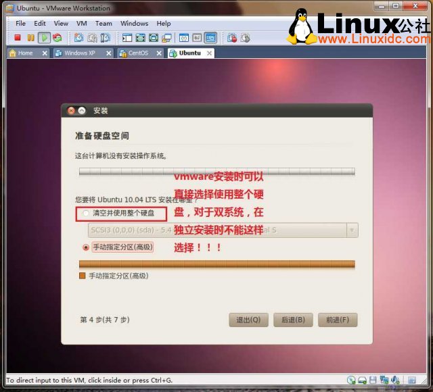Image resolution: width=433 pixels, height=392 pixels.
Task: Click the floppy drive status icon
Action: point(373,380)
